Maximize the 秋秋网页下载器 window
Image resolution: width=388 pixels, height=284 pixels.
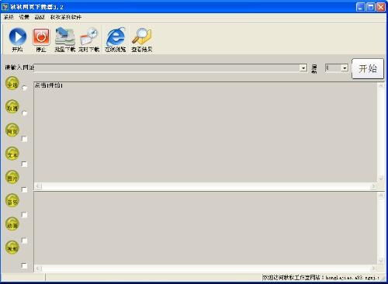(371, 7)
